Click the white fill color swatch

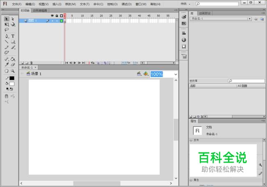click(12, 84)
